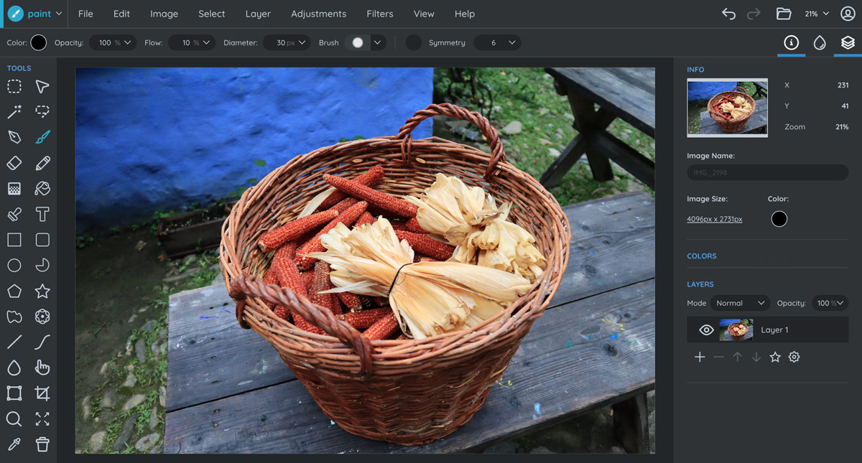Hide Layer 1 with eye icon

706,330
